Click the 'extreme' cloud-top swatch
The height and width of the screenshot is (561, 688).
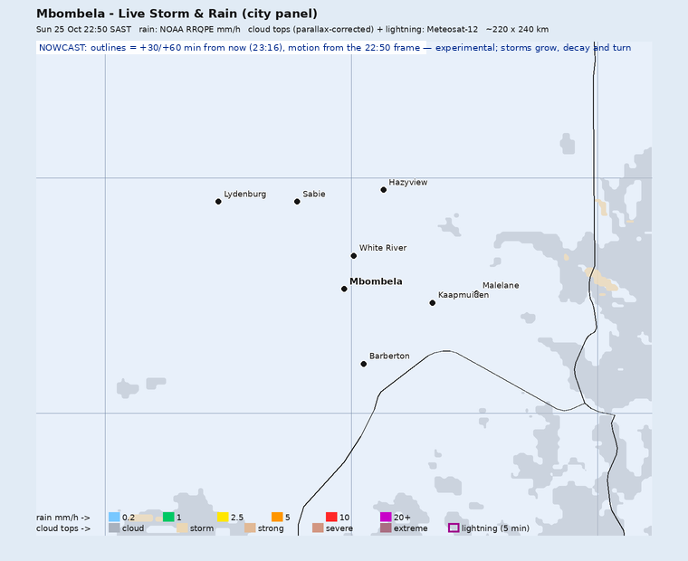click(x=386, y=528)
